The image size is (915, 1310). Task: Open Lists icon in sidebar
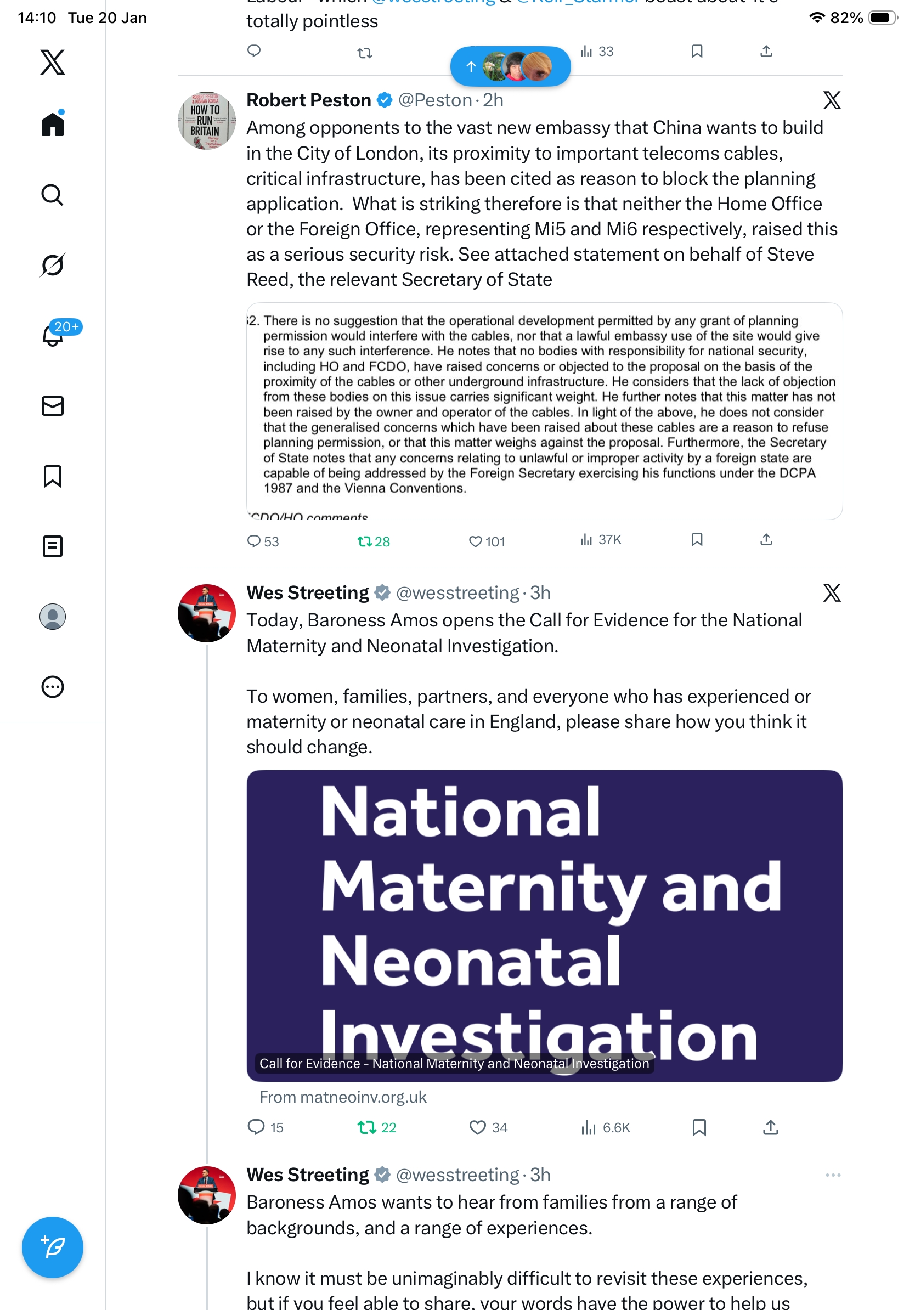click(53, 546)
